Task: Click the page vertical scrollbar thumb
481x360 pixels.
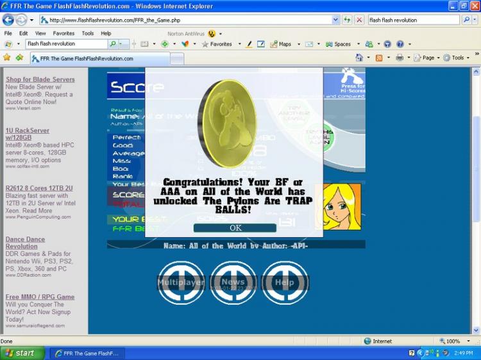Action: point(476,168)
